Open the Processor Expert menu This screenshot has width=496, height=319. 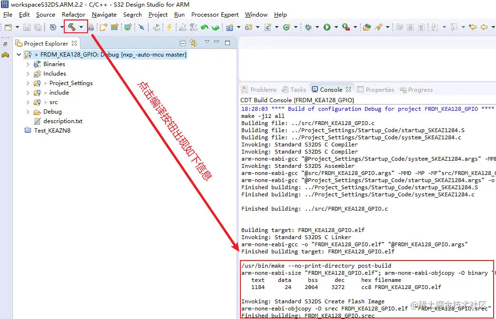215,15
